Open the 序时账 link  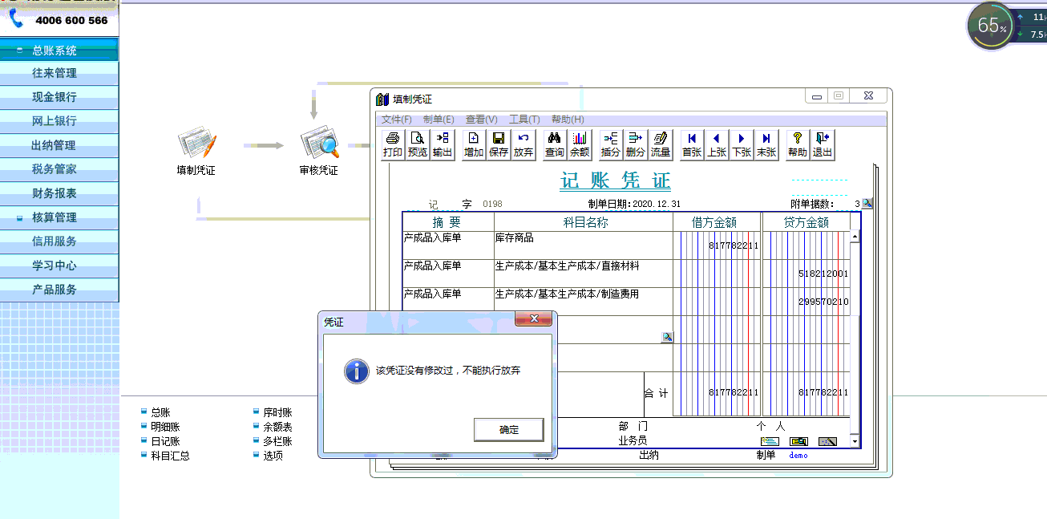(277, 412)
